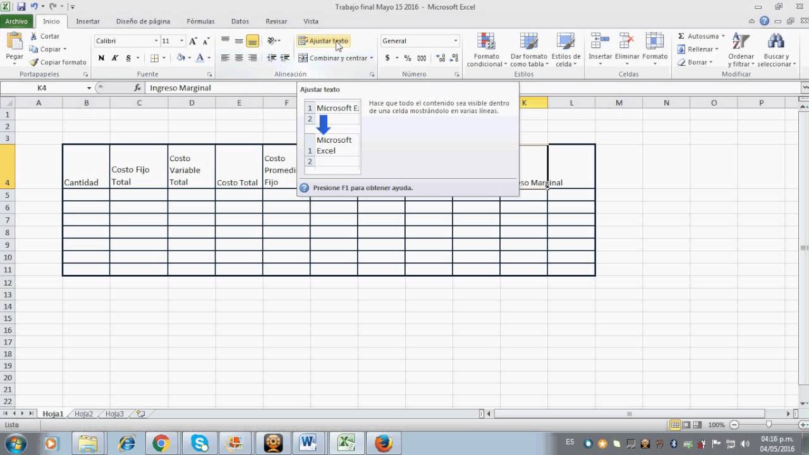Decrease indent in Alineación group

[272, 58]
